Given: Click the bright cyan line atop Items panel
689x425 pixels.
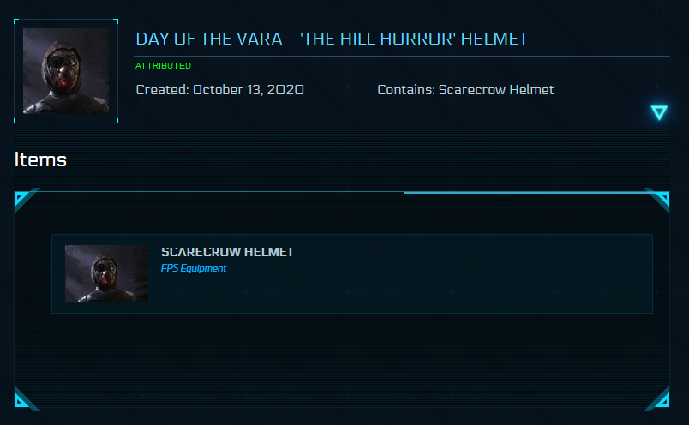Looking at the screenshot, I should coord(531,193).
